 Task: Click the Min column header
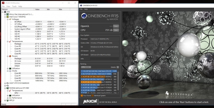click(x=52, y=9)
